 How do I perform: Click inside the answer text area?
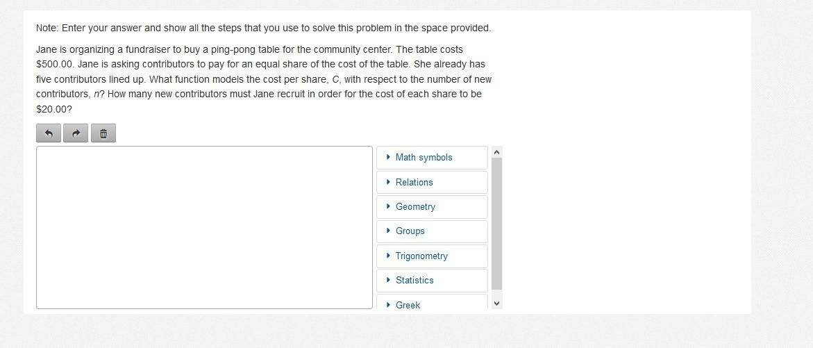(204, 227)
